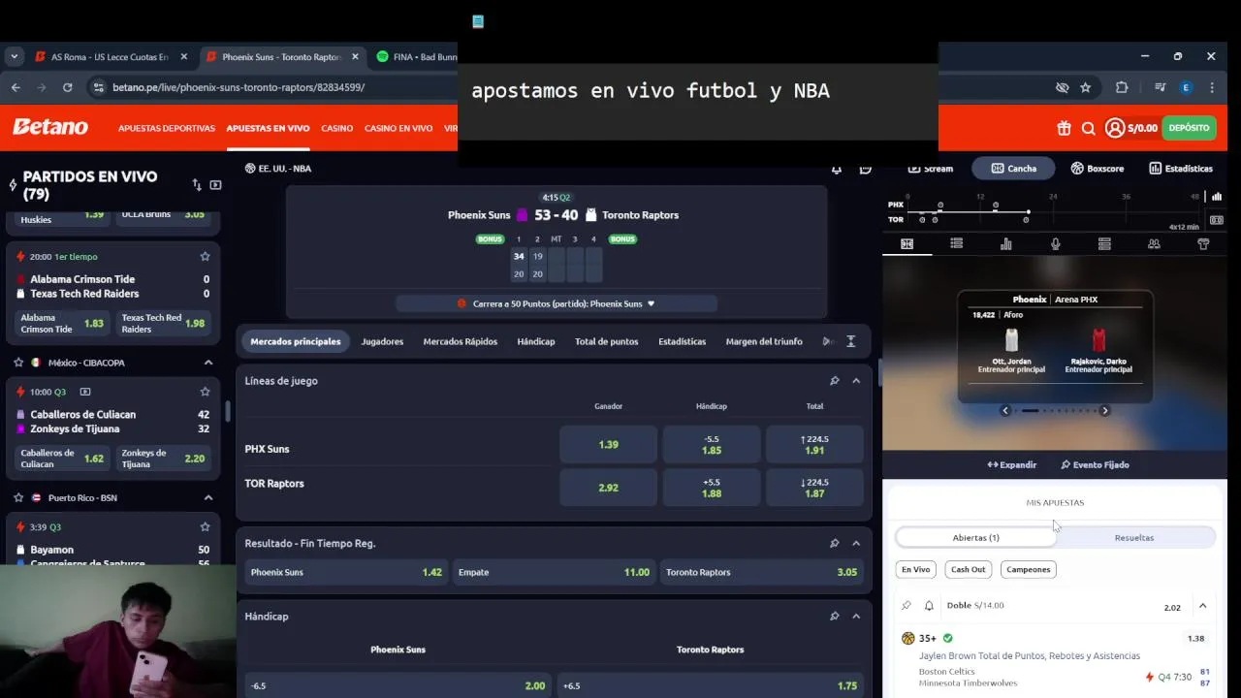
Task: Show next arena info slide arrow
Action: click(1104, 411)
